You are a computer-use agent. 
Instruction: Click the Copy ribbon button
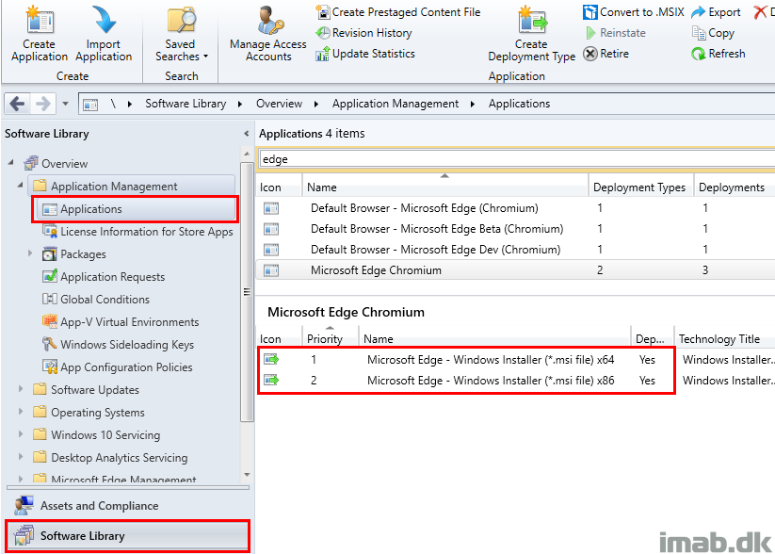(x=713, y=33)
